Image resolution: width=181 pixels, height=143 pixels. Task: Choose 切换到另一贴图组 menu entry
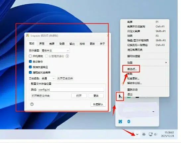click(145, 45)
